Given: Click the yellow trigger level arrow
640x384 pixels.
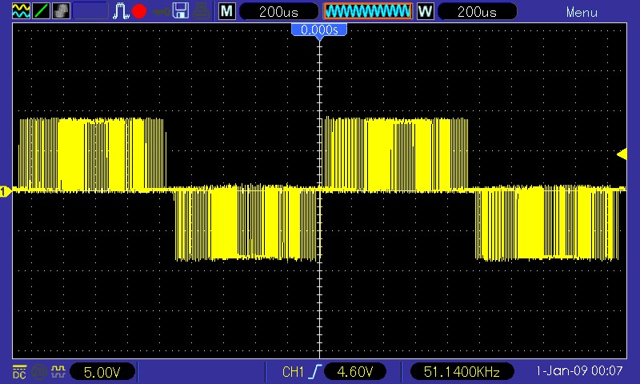Looking at the screenshot, I should coord(622,154).
